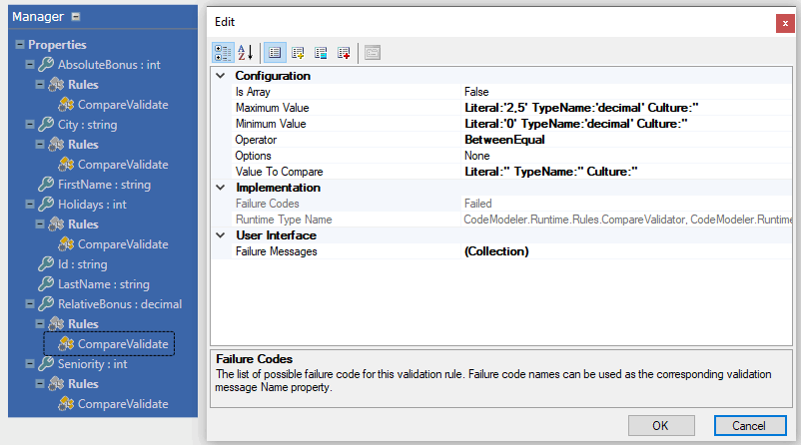Collapse the Implementation category chevron
801x445 pixels.
(x=221, y=188)
